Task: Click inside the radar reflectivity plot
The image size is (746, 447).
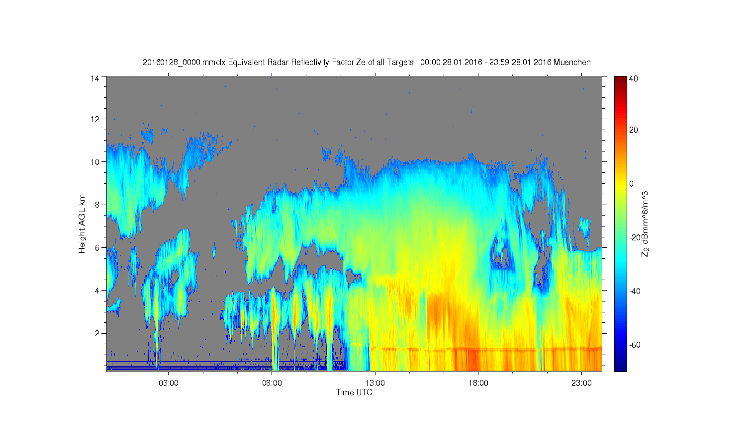Action: pyautogui.click(x=354, y=223)
